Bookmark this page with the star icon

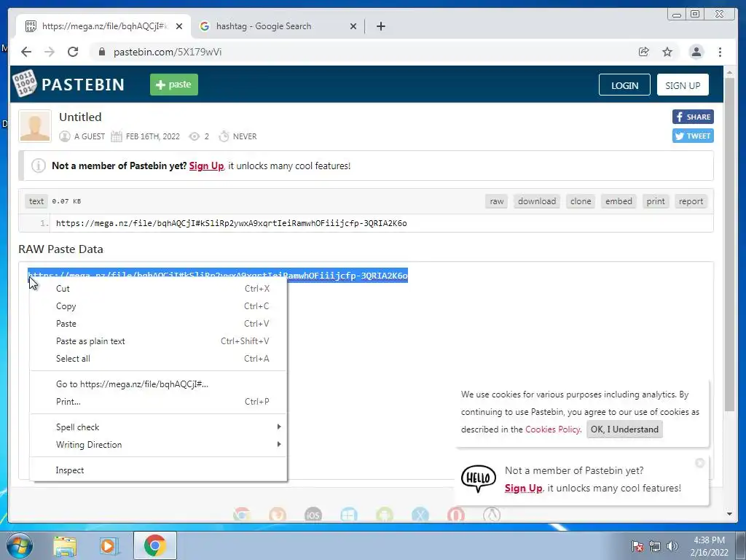coord(667,52)
